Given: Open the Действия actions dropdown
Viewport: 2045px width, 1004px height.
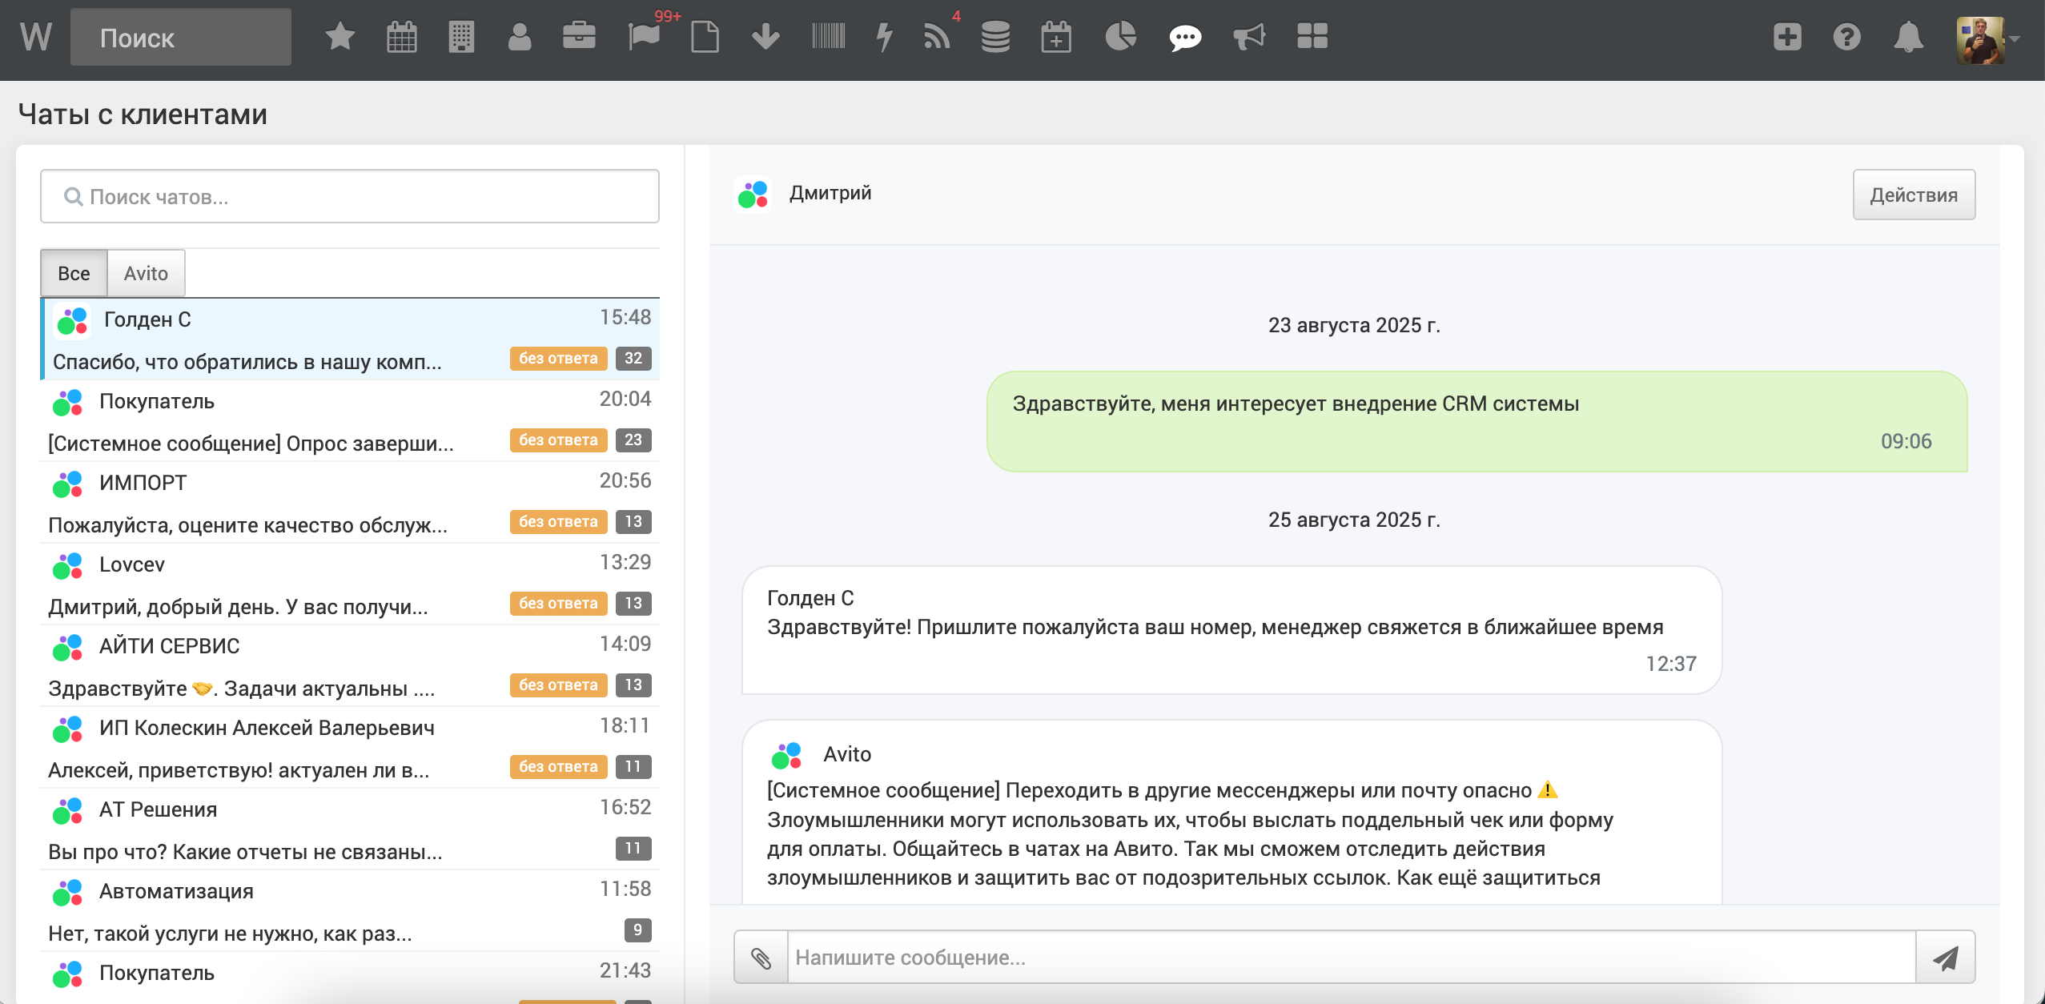Looking at the screenshot, I should pos(1913,195).
